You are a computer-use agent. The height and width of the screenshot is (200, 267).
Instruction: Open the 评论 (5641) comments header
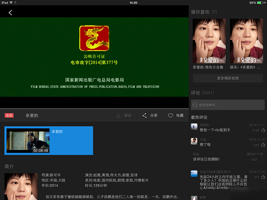click(x=203, y=93)
